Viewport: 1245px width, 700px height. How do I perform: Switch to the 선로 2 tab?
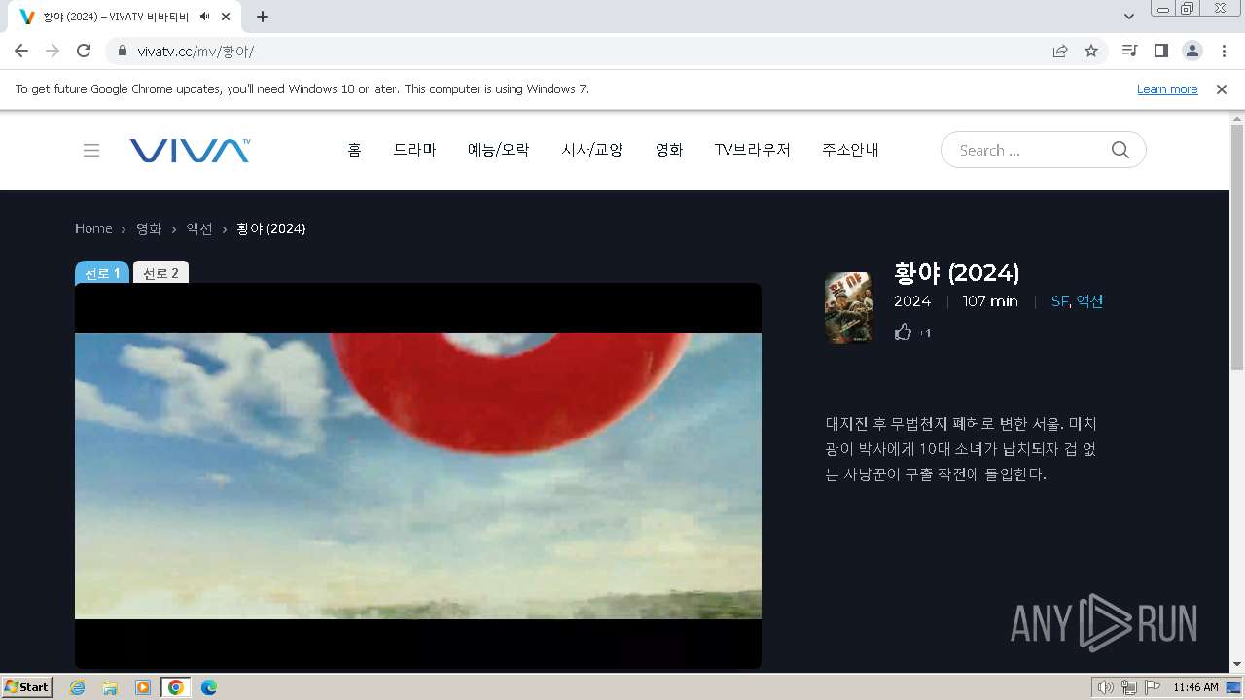[160, 273]
